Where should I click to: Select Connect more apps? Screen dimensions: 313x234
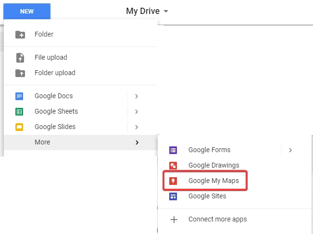(x=217, y=220)
